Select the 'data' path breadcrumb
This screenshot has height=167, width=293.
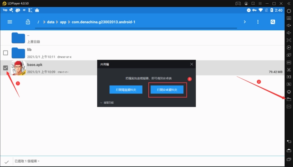51,22
